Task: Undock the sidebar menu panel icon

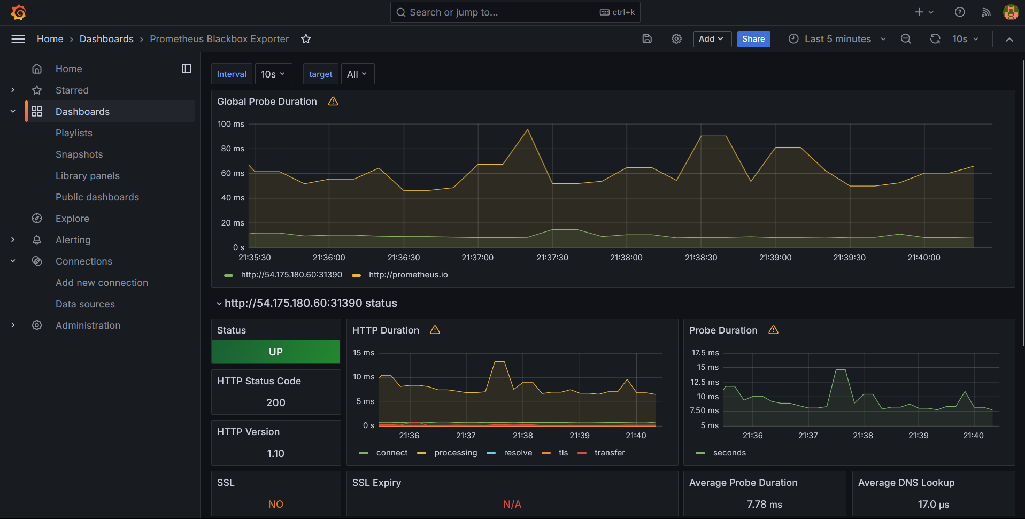Action: click(x=187, y=68)
